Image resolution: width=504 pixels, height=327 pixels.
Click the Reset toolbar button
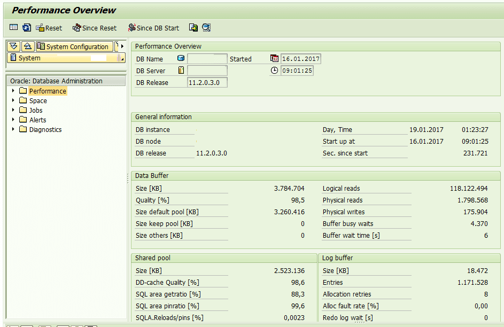[49, 28]
